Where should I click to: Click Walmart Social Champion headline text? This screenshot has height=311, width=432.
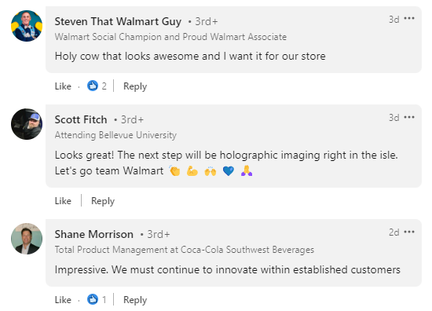point(170,37)
